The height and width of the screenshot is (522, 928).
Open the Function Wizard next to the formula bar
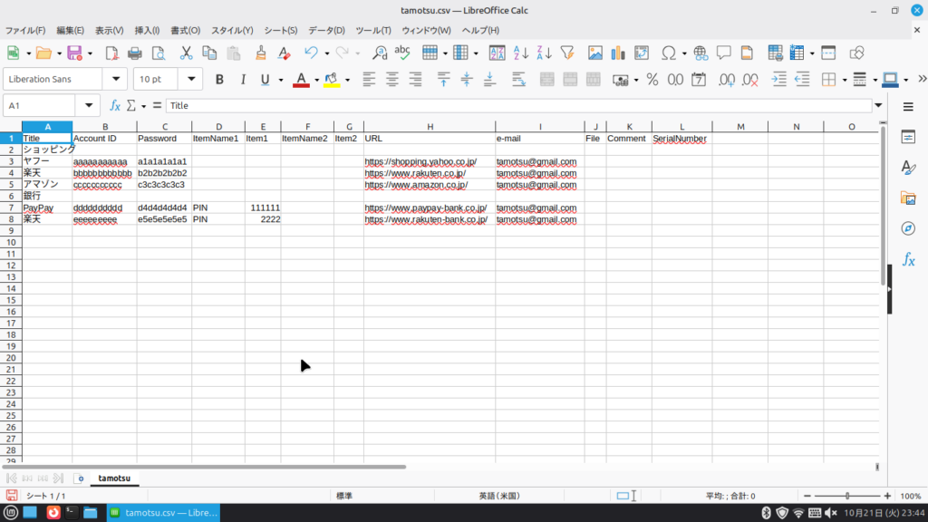[x=115, y=105]
